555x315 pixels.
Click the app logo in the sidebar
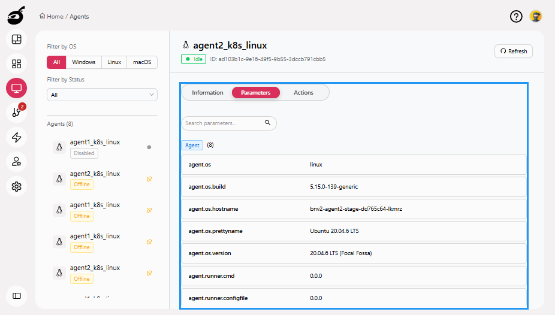[16, 16]
